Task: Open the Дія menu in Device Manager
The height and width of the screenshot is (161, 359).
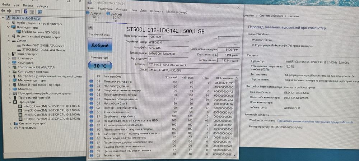Action: click(16, 5)
